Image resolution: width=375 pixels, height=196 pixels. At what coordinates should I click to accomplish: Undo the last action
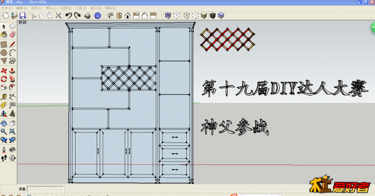(x=69, y=16)
